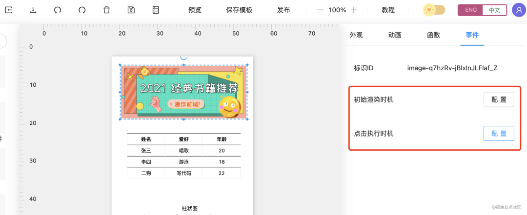Click the 标识ID label
This screenshot has width=527, height=215.
[x=364, y=68]
